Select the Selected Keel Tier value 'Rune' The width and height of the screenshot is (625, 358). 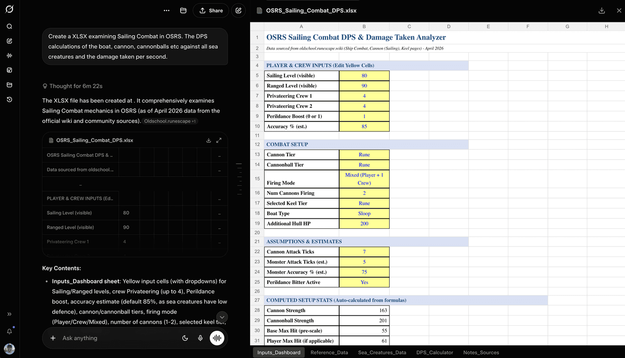(364, 203)
